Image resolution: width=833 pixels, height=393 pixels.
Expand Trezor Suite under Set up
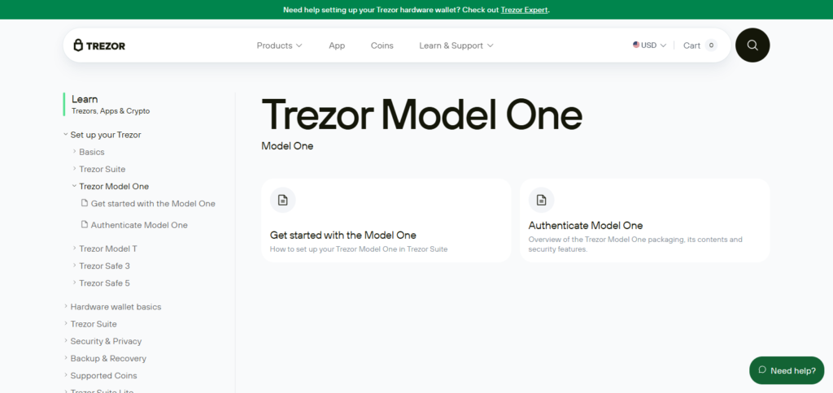pos(74,169)
